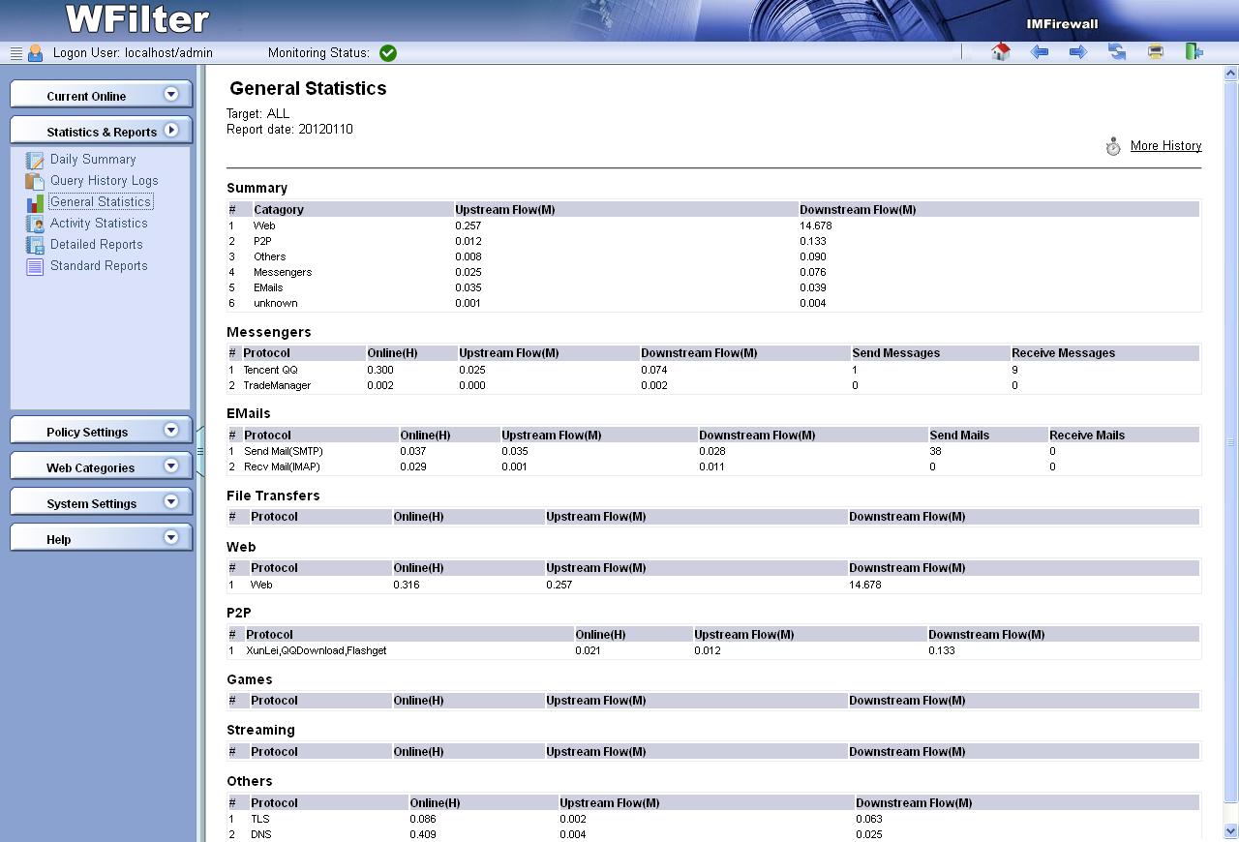Image resolution: width=1239 pixels, height=842 pixels.
Task: Go forward with the right arrow icon
Action: (x=1078, y=52)
